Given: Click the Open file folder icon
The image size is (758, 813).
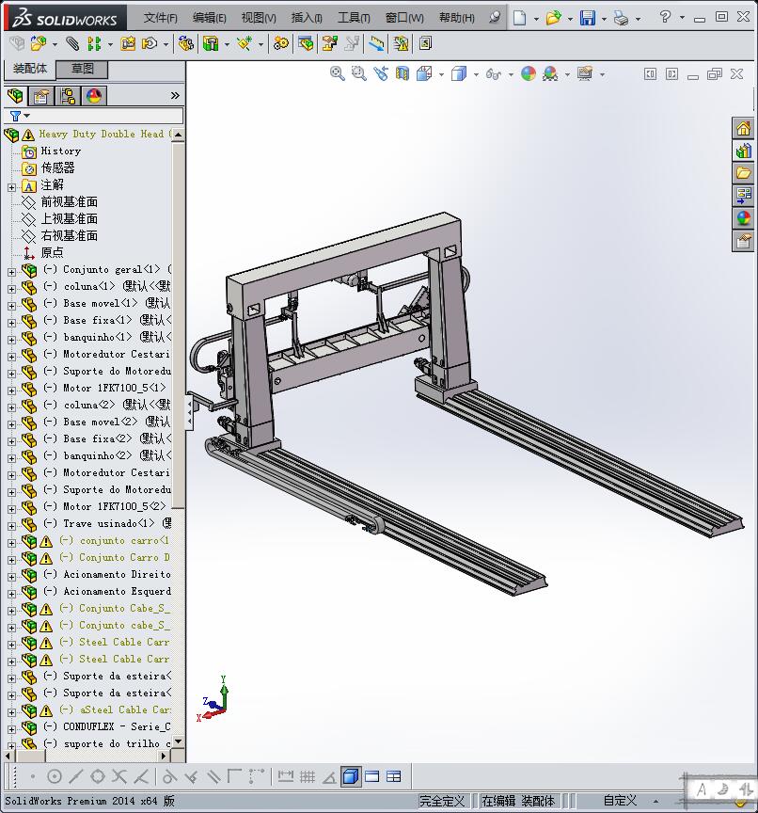Looking at the screenshot, I should click(x=554, y=18).
